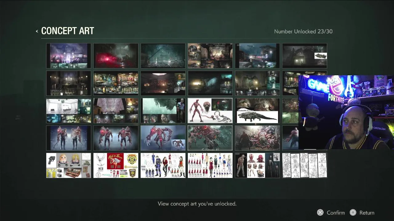Open the items artwork with gun and toy robots
This screenshot has height=221, width=394.
tap(68, 165)
